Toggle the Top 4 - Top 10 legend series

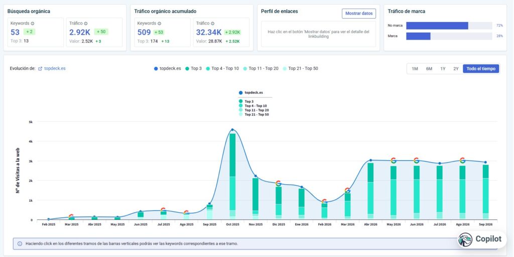click(222, 68)
